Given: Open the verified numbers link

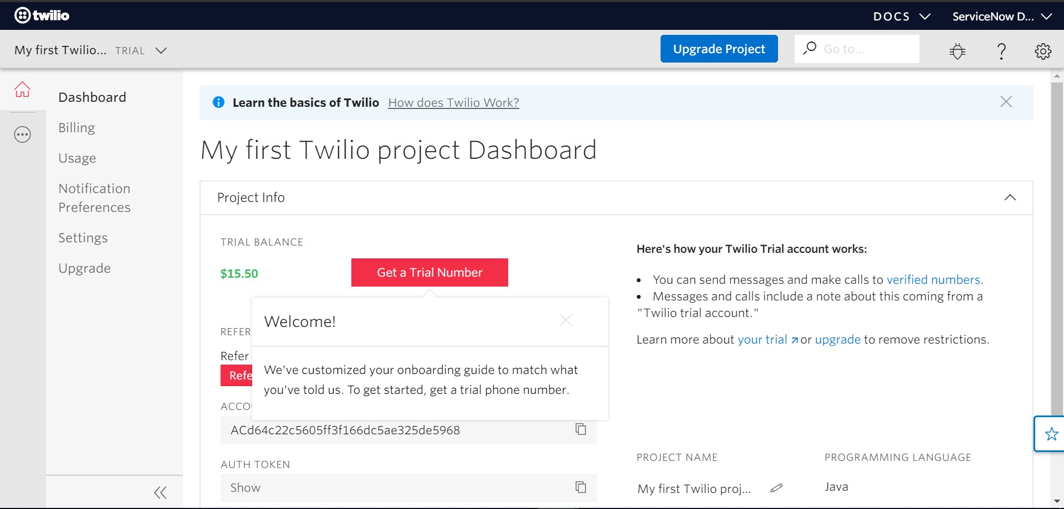Looking at the screenshot, I should coord(933,279).
